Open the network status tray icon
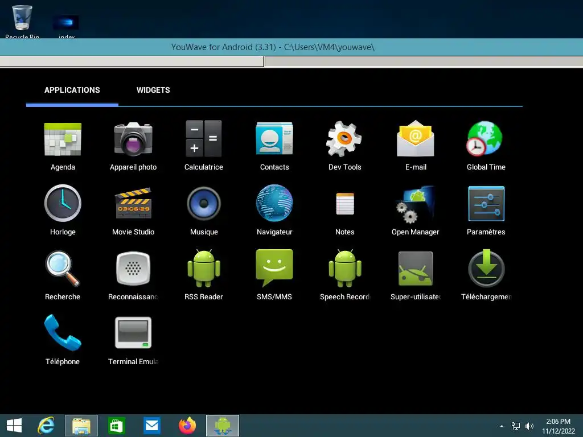583x437 pixels. [x=516, y=426]
